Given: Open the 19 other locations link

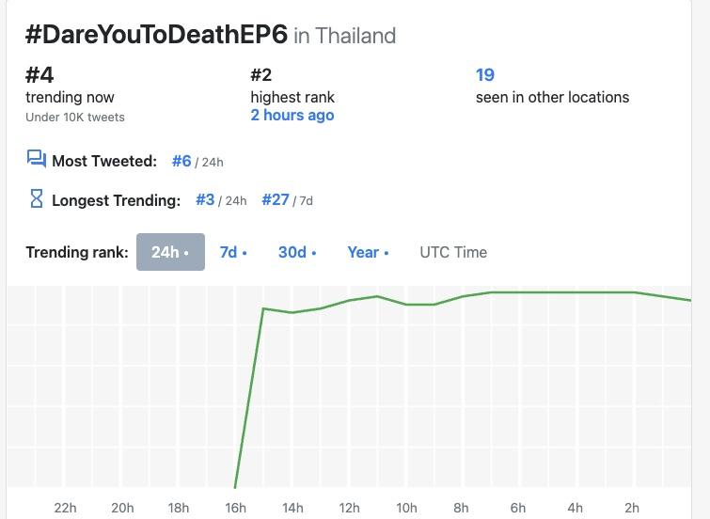Looking at the screenshot, I should (485, 75).
